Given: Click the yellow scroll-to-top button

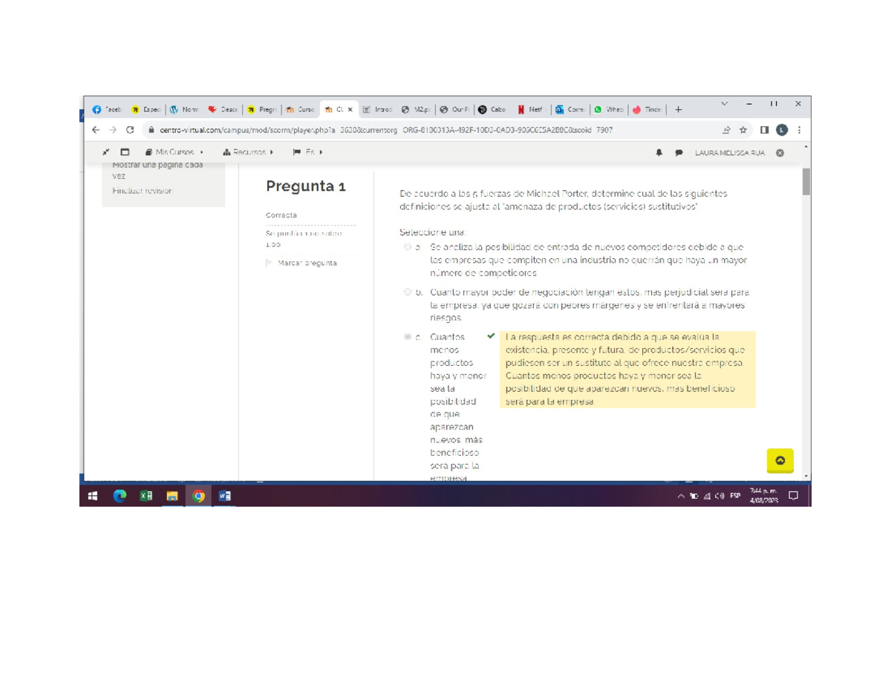Looking at the screenshot, I should [780, 460].
